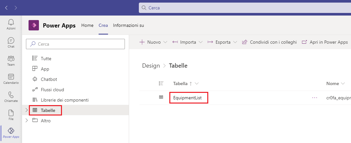Open the Home tab
This screenshot has width=351, height=143.
click(x=87, y=26)
